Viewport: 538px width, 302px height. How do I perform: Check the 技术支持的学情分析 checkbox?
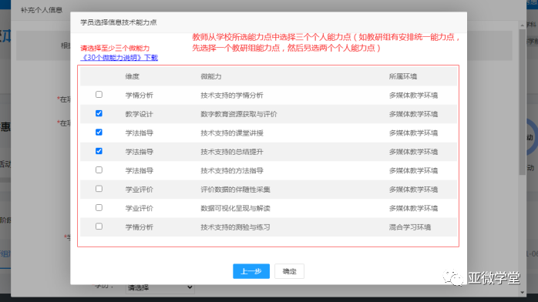click(x=99, y=94)
